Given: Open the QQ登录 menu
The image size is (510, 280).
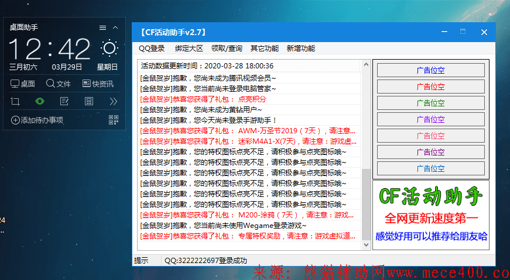Looking at the screenshot, I should coord(152,49).
